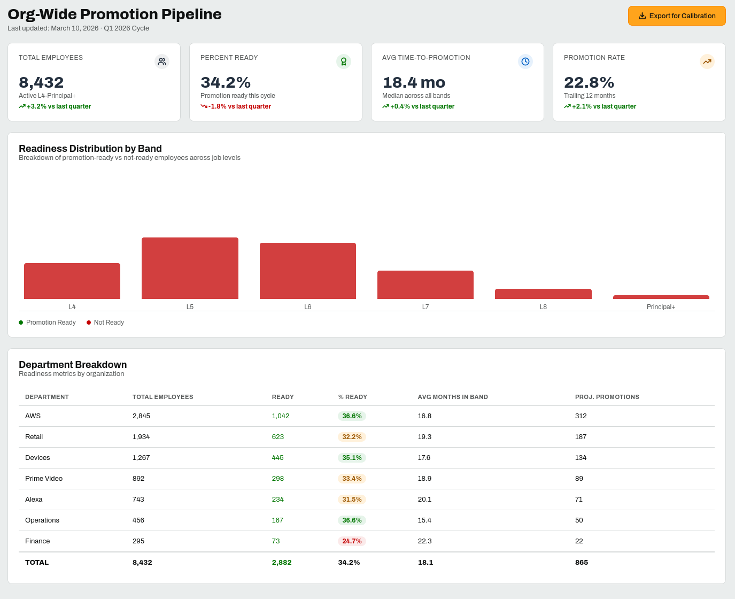Sort by the Total Employees column header
Screen dimensions: 735x599
point(163,397)
